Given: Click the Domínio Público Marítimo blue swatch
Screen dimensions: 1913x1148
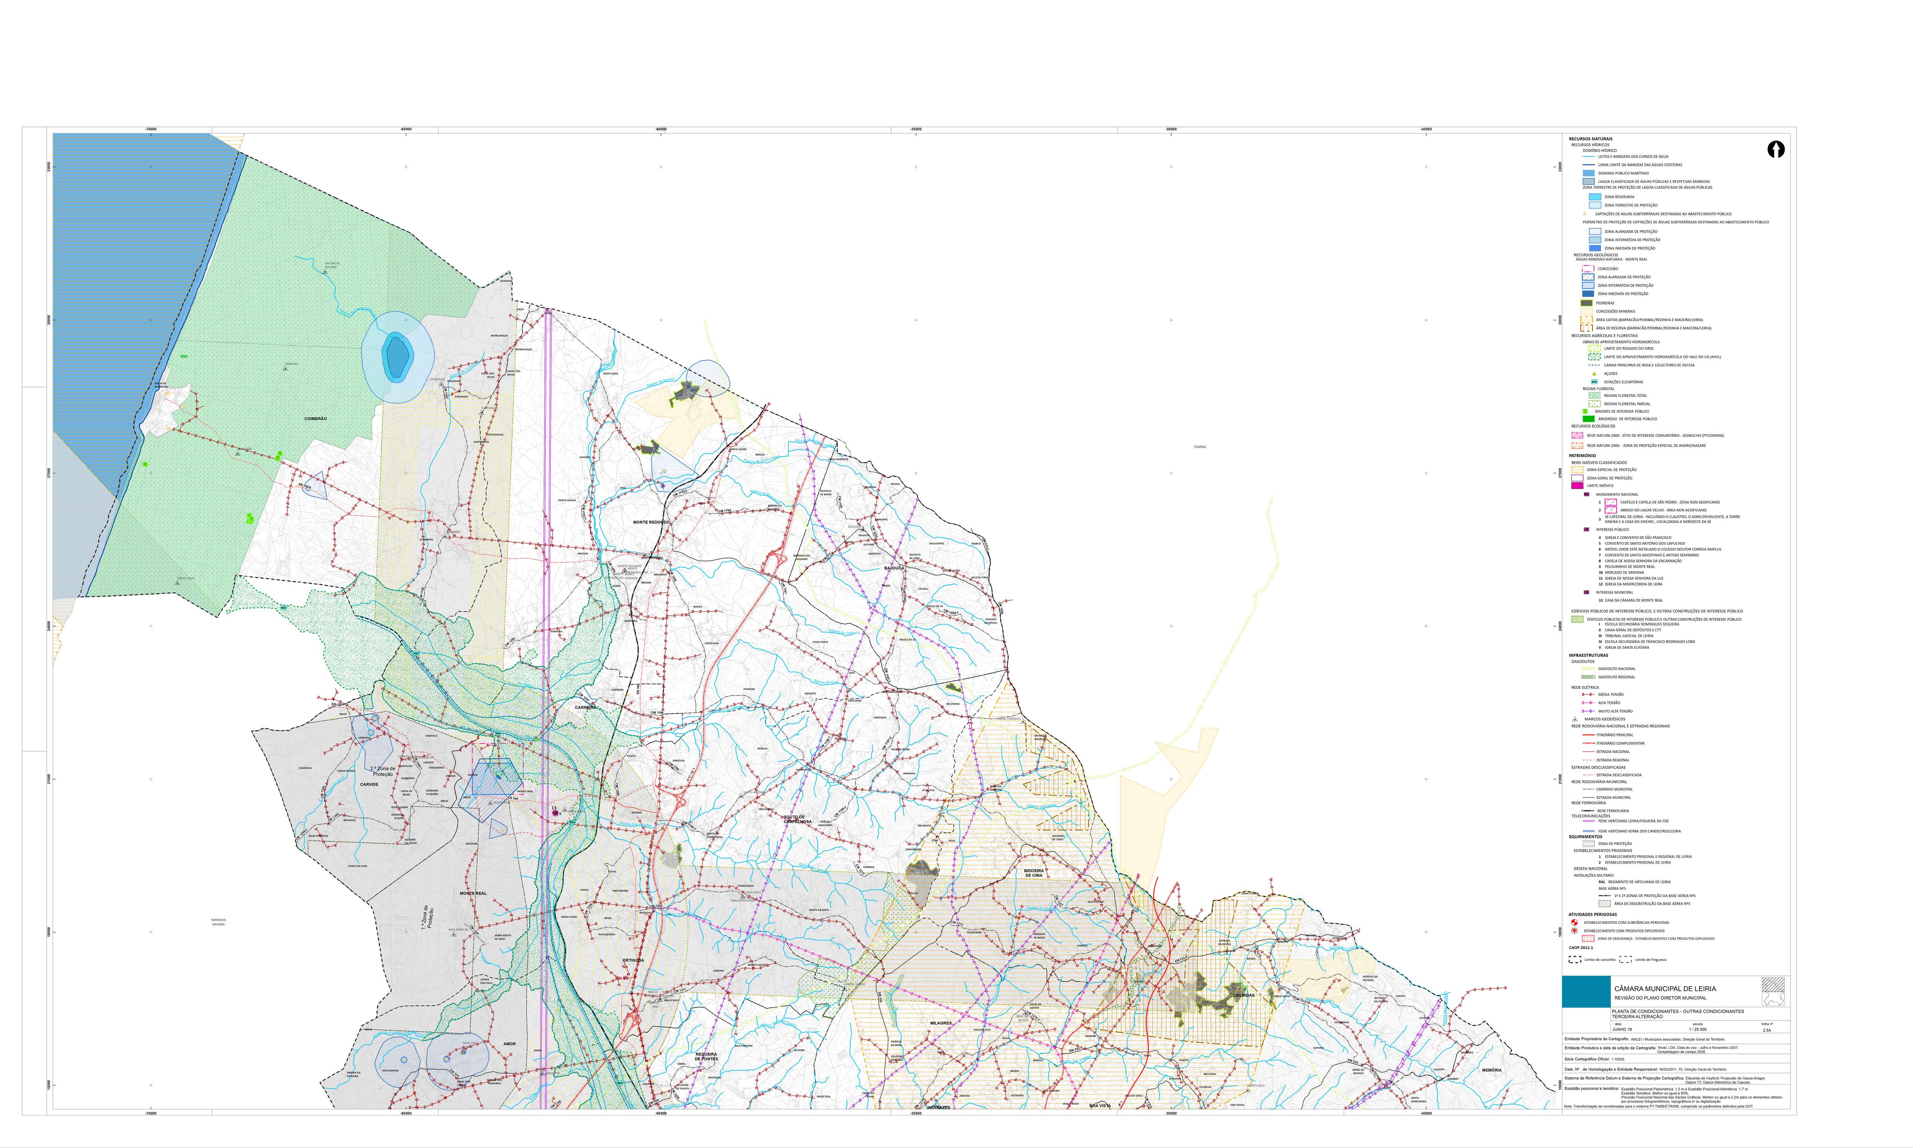Looking at the screenshot, I should (x=1589, y=173).
